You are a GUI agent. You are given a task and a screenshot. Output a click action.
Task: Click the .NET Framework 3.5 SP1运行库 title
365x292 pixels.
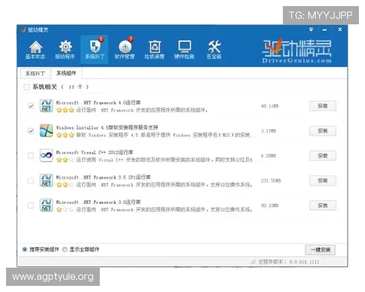(103, 177)
